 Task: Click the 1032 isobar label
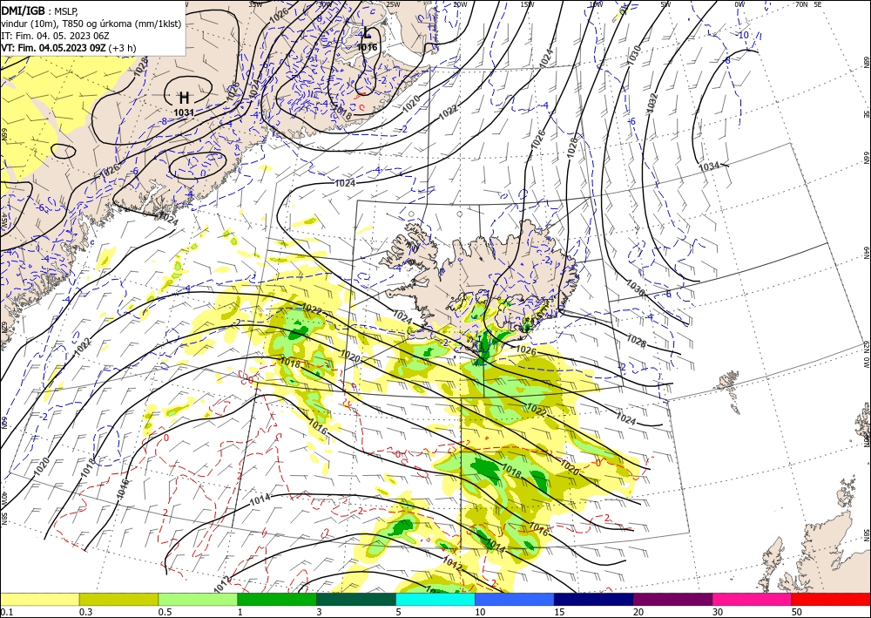[652, 104]
